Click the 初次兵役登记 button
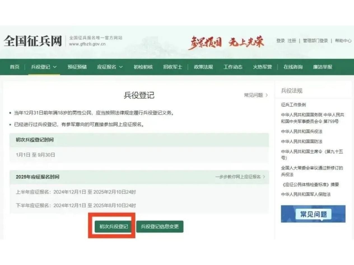Image resolution: width=354 pixels, height=265 pixels. coord(113,226)
